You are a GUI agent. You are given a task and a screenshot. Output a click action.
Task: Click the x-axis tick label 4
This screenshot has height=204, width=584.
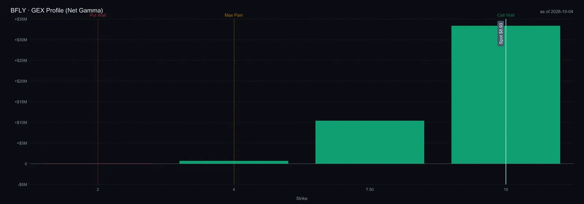coord(234,189)
